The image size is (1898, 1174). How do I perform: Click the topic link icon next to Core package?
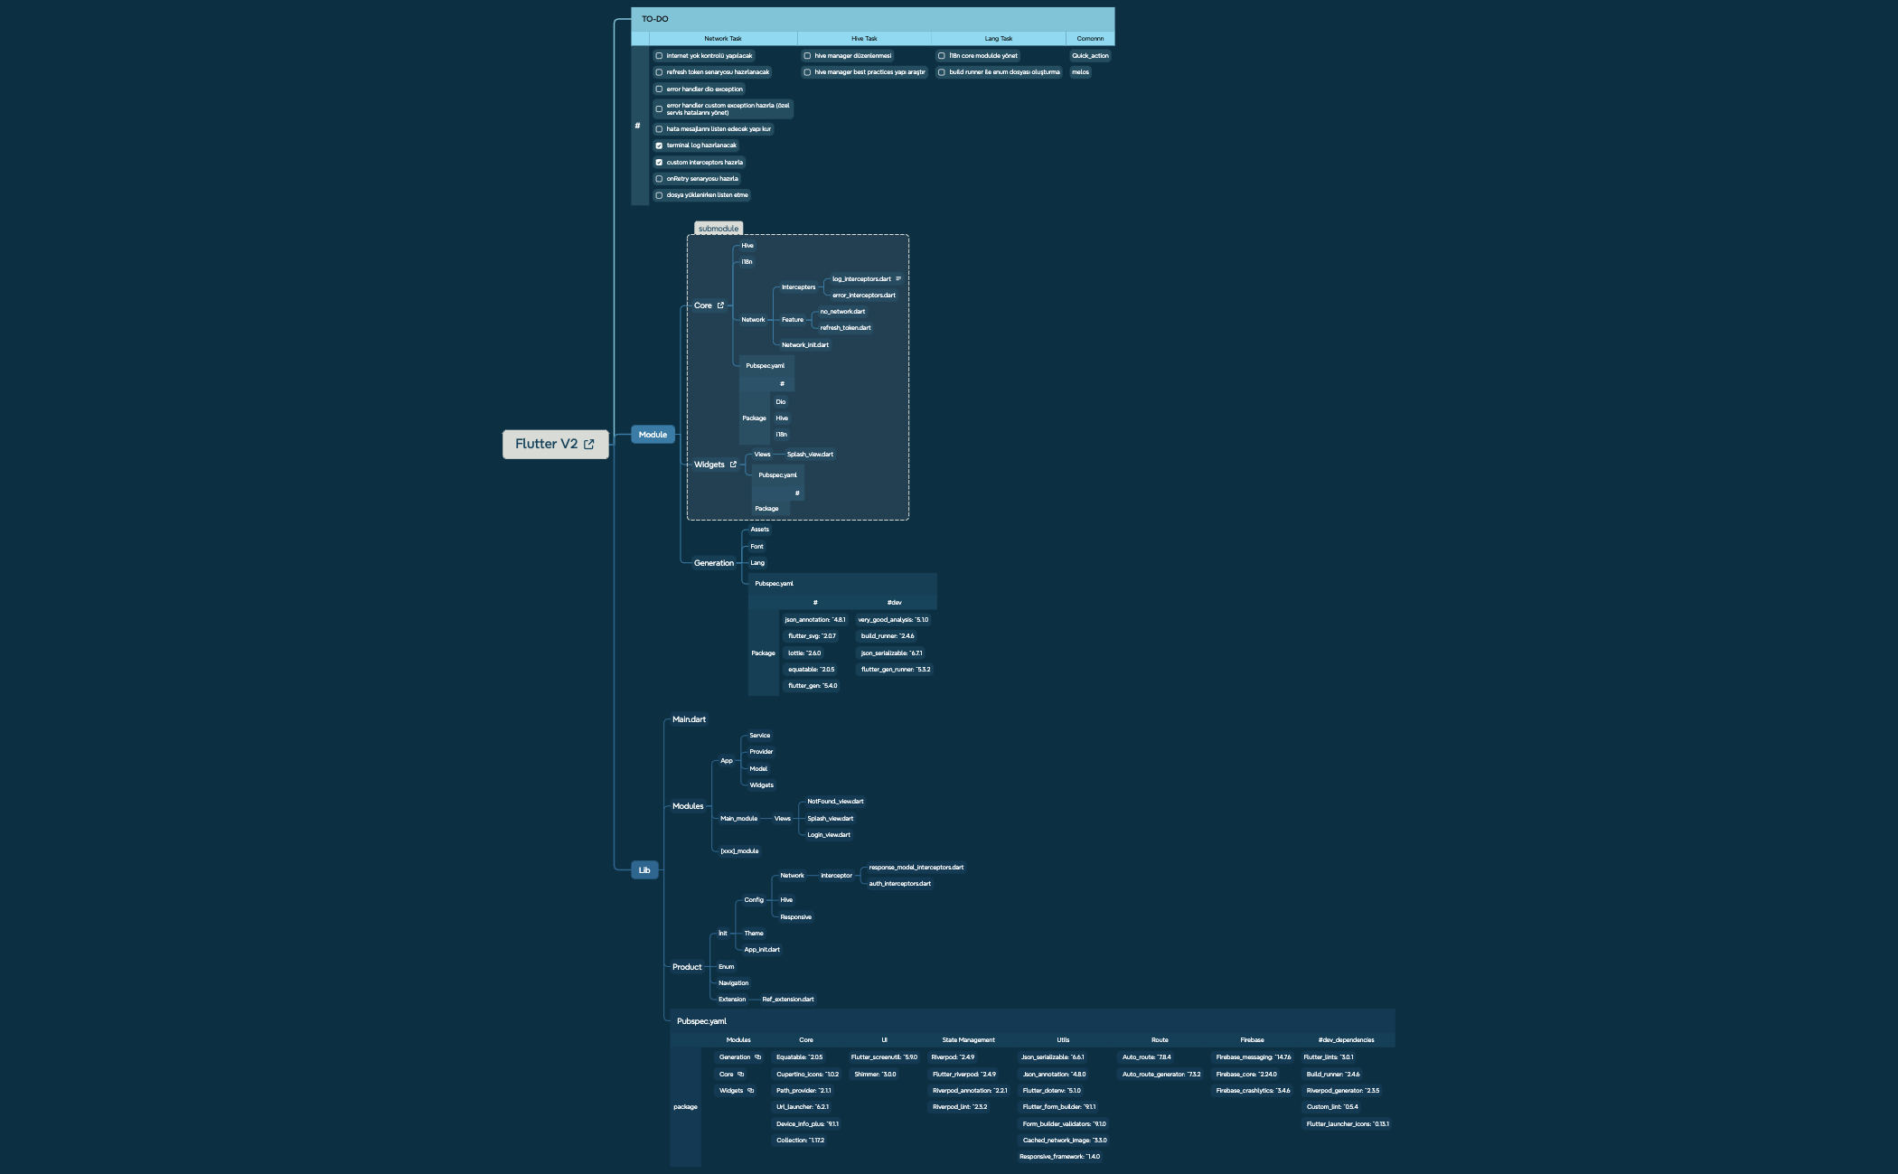[x=741, y=1074]
